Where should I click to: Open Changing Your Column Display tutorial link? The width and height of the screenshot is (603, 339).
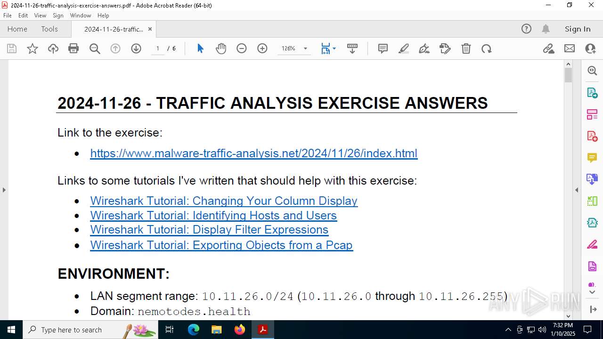point(224,201)
